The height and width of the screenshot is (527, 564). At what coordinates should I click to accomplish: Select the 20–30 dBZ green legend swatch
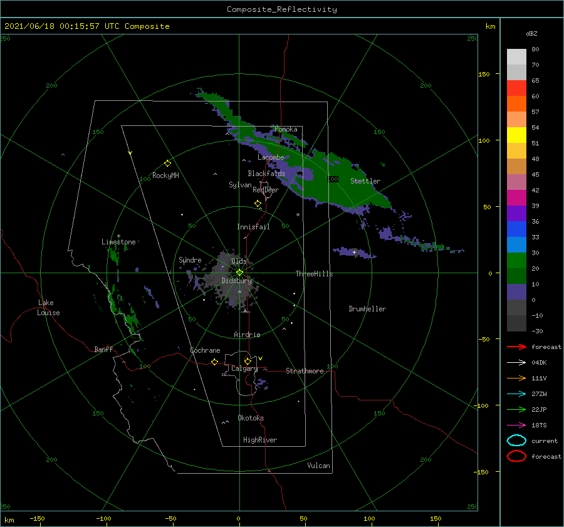tap(516, 261)
